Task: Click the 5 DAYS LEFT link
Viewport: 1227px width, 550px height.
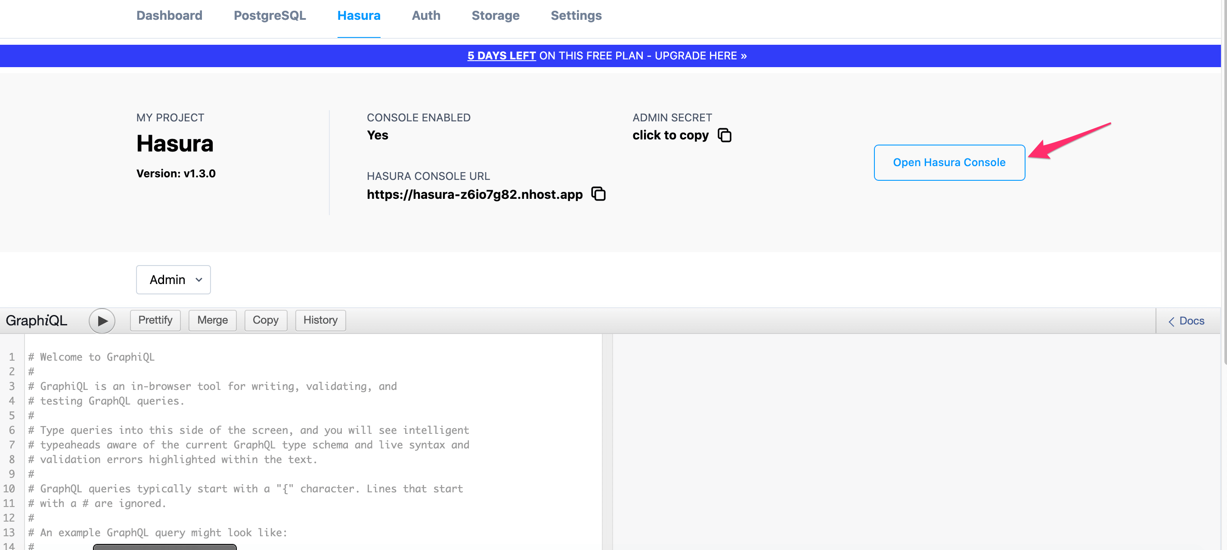Action: pyautogui.click(x=501, y=56)
